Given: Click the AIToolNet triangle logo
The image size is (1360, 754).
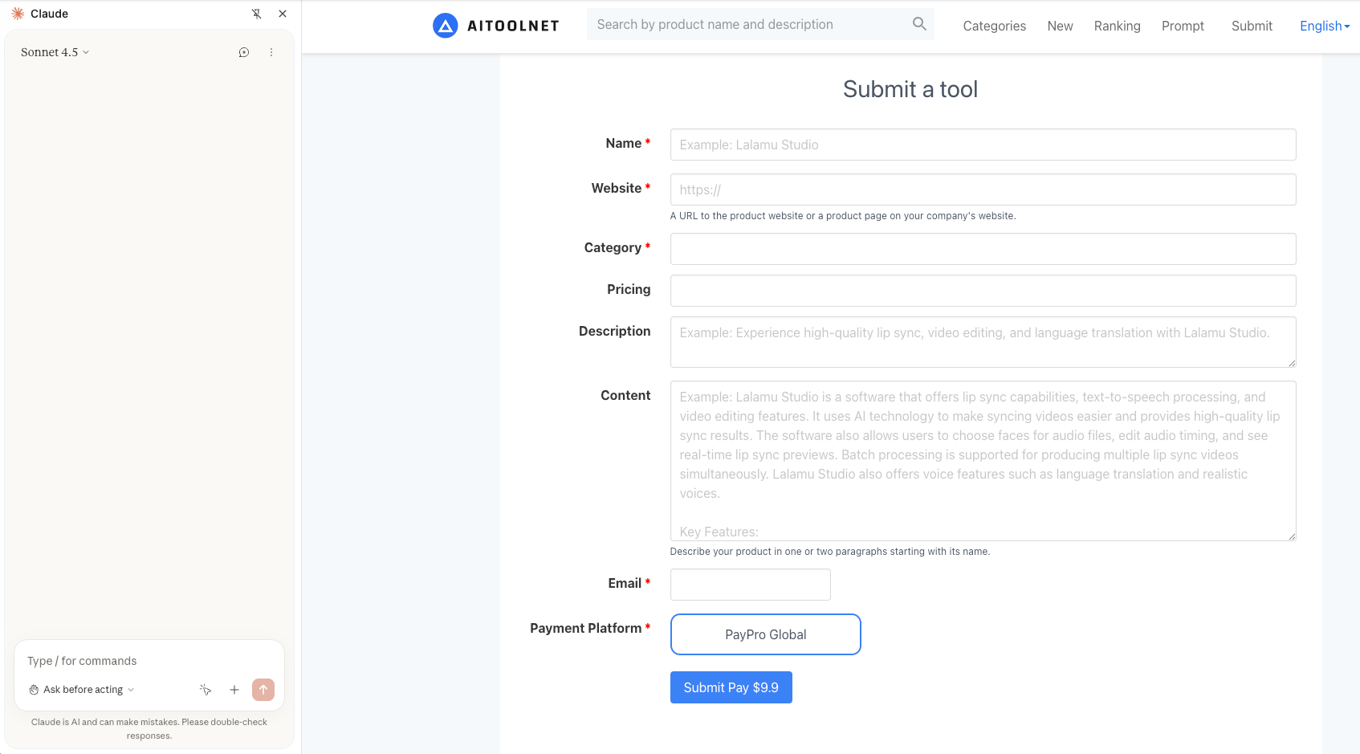Looking at the screenshot, I should (445, 26).
